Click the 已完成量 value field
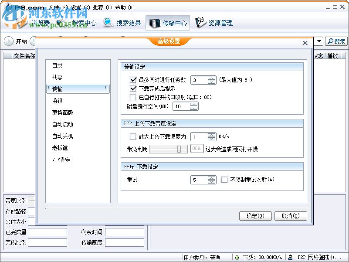The height and width of the screenshot is (262, 349). (47, 232)
